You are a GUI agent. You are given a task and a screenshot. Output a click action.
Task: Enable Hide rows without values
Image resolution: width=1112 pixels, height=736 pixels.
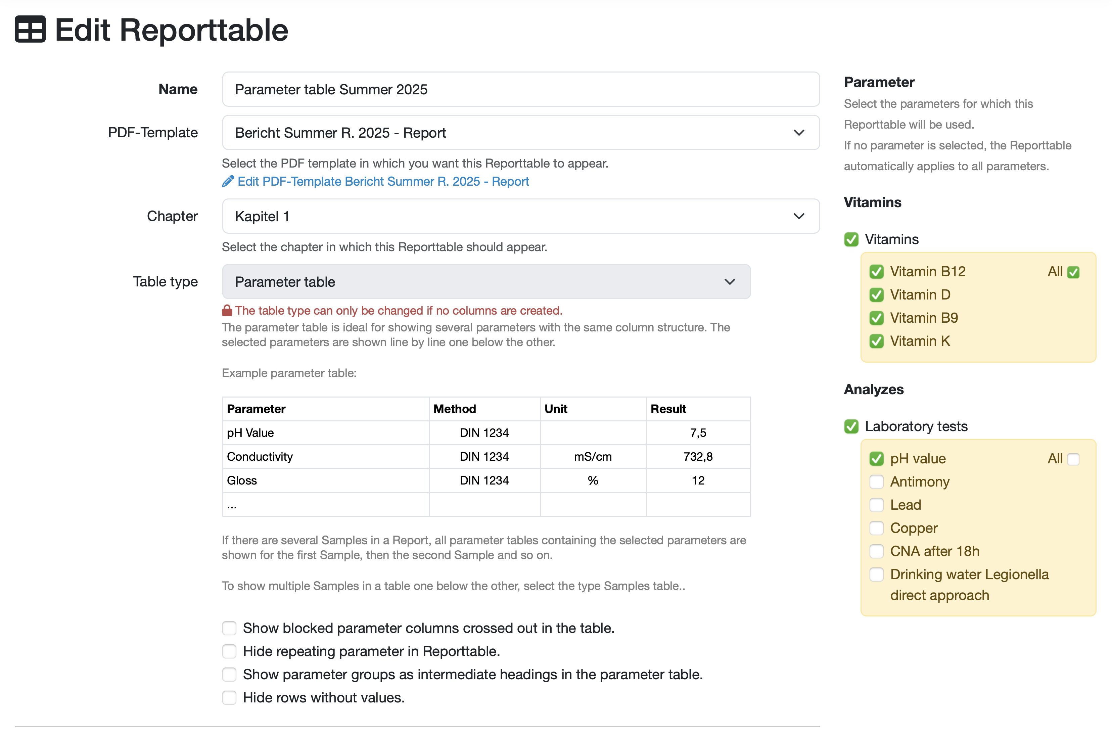pyautogui.click(x=229, y=697)
